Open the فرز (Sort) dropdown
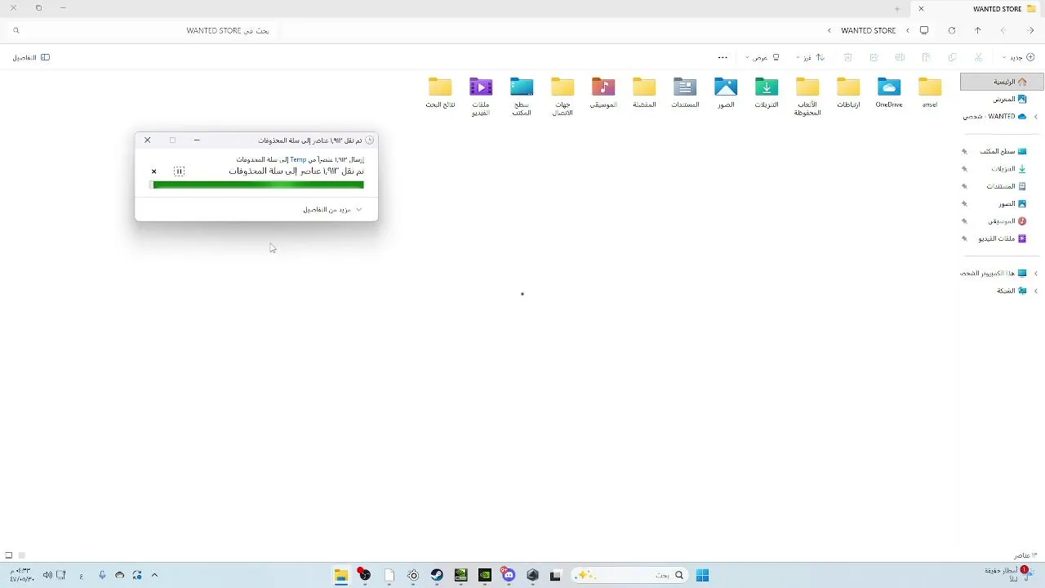Viewport: 1045px width, 588px height. 811,57
